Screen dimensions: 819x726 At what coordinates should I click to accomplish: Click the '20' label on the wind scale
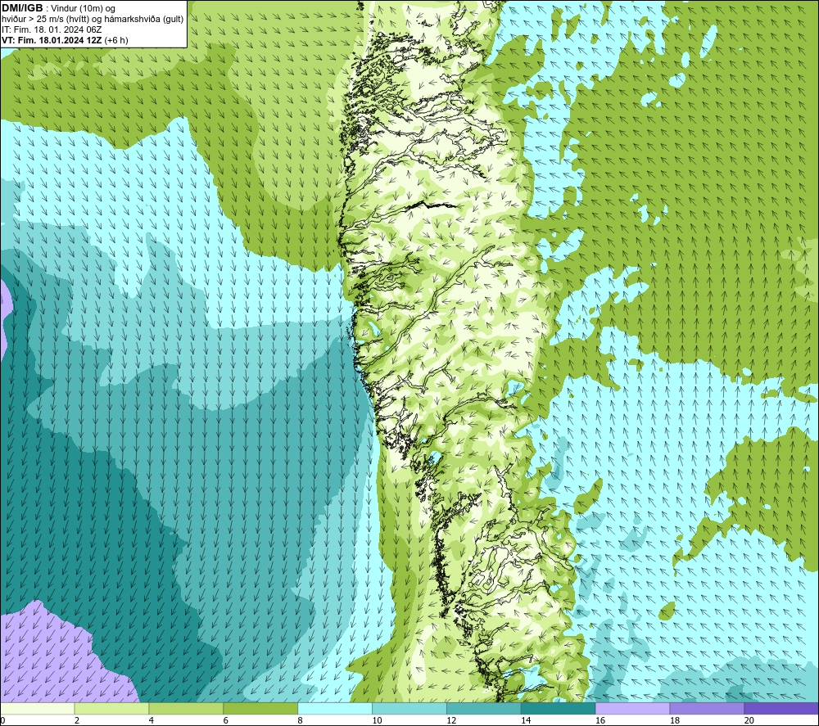coord(749,721)
